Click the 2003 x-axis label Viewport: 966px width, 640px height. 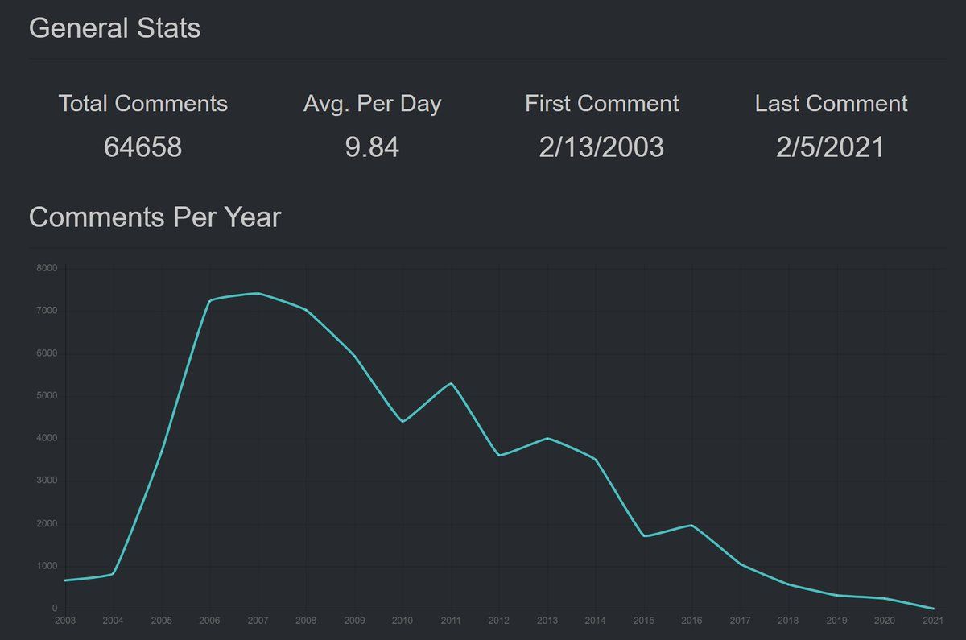click(x=64, y=621)
